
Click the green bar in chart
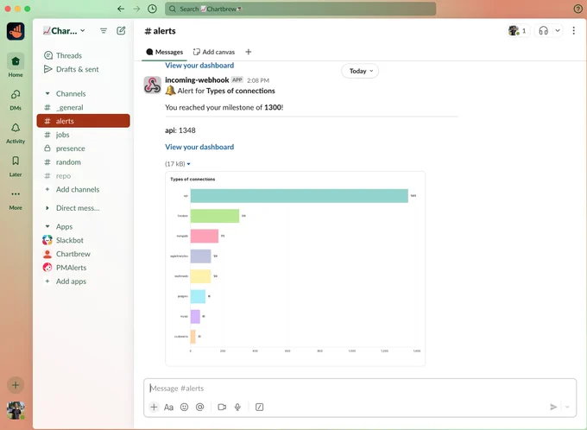click(x=215, y=216)
